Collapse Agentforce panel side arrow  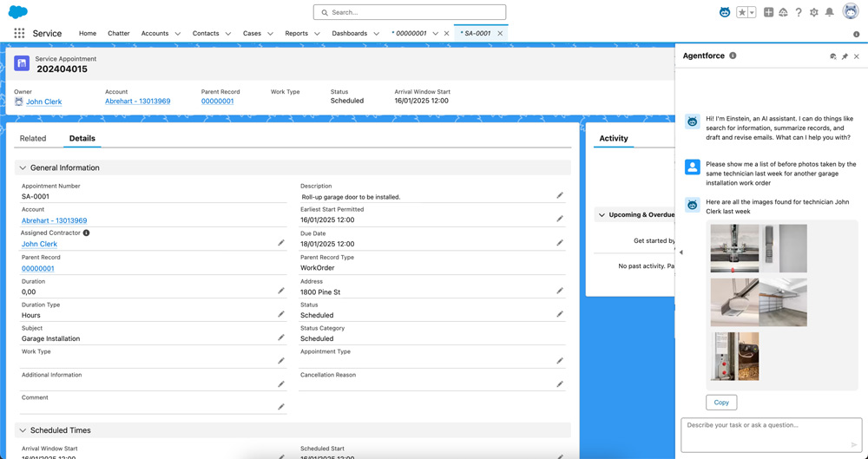(681, 252)
